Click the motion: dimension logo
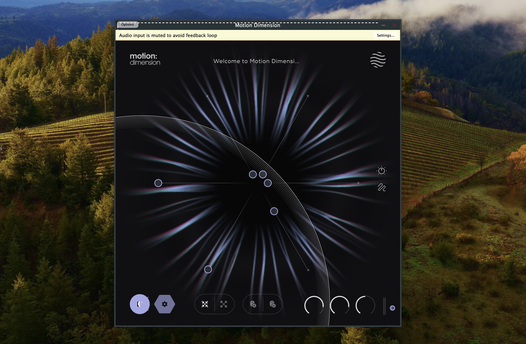Image resolution: width=526 pixels, height=344 pixels. coord(145,59)
